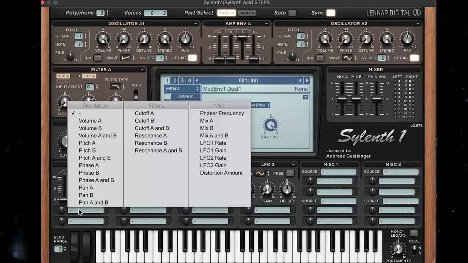Choose Distortion Amount menu entry
The image size is (468, 263).
coord(221,173)
